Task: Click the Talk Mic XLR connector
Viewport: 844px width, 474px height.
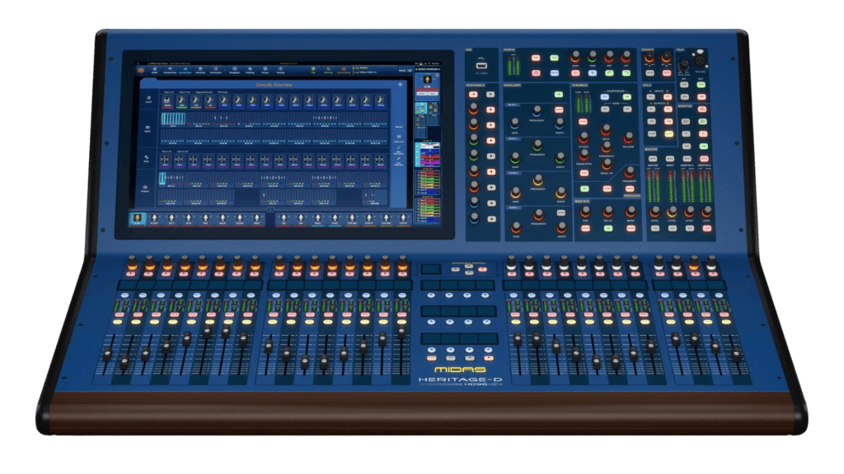Action: 700,59
